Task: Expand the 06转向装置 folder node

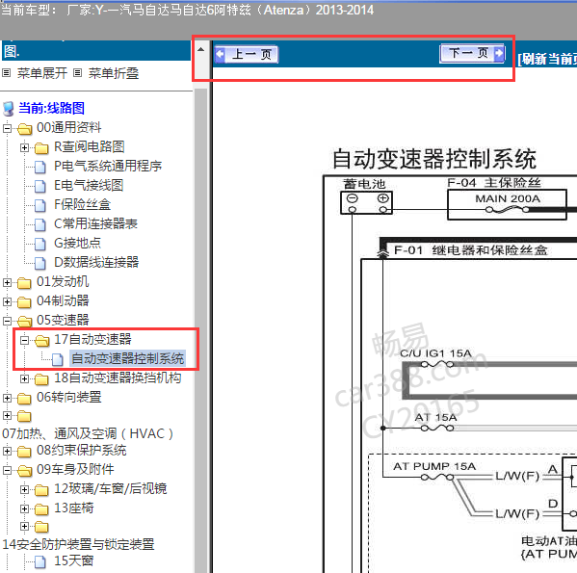Action: click(x=7, y=398)
